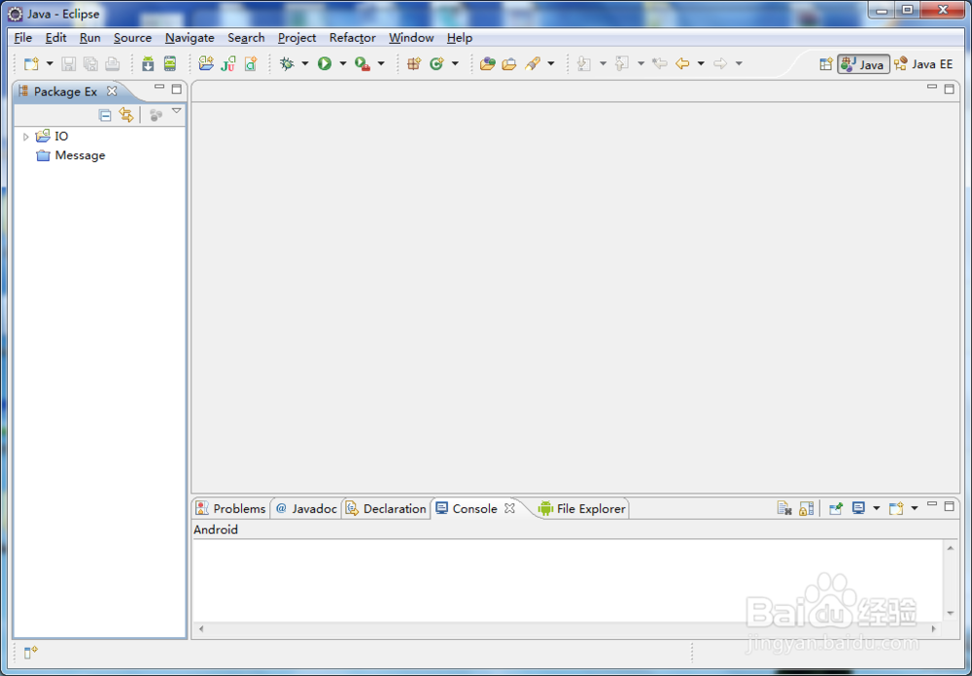The width and height of the screenshot is (972, 676).
Task: Maximize the editor area
Action: click(x=949, y=89)
